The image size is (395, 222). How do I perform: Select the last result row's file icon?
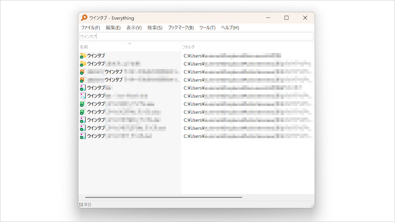point(83,136)
